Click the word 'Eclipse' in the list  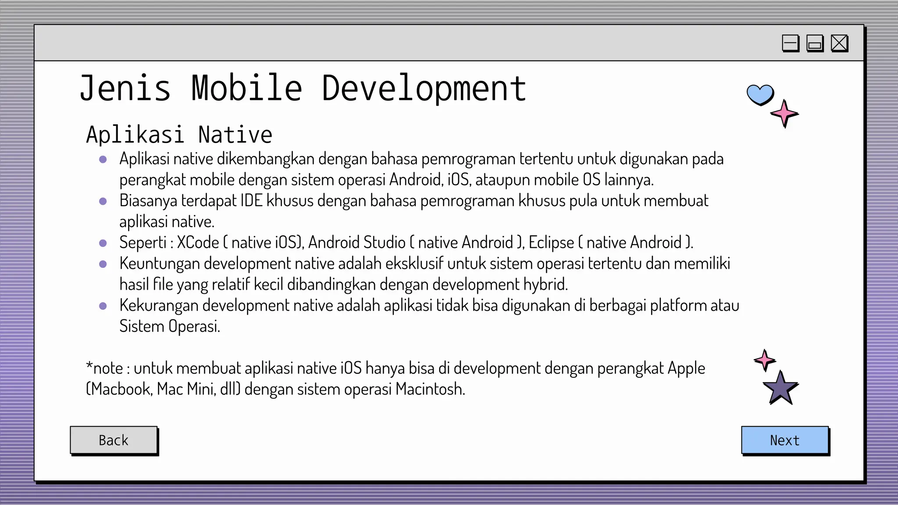(x=551, y=242)
